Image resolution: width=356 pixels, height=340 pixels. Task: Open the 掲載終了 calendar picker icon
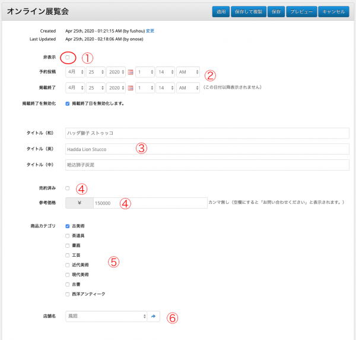click(x=131, y=88)
